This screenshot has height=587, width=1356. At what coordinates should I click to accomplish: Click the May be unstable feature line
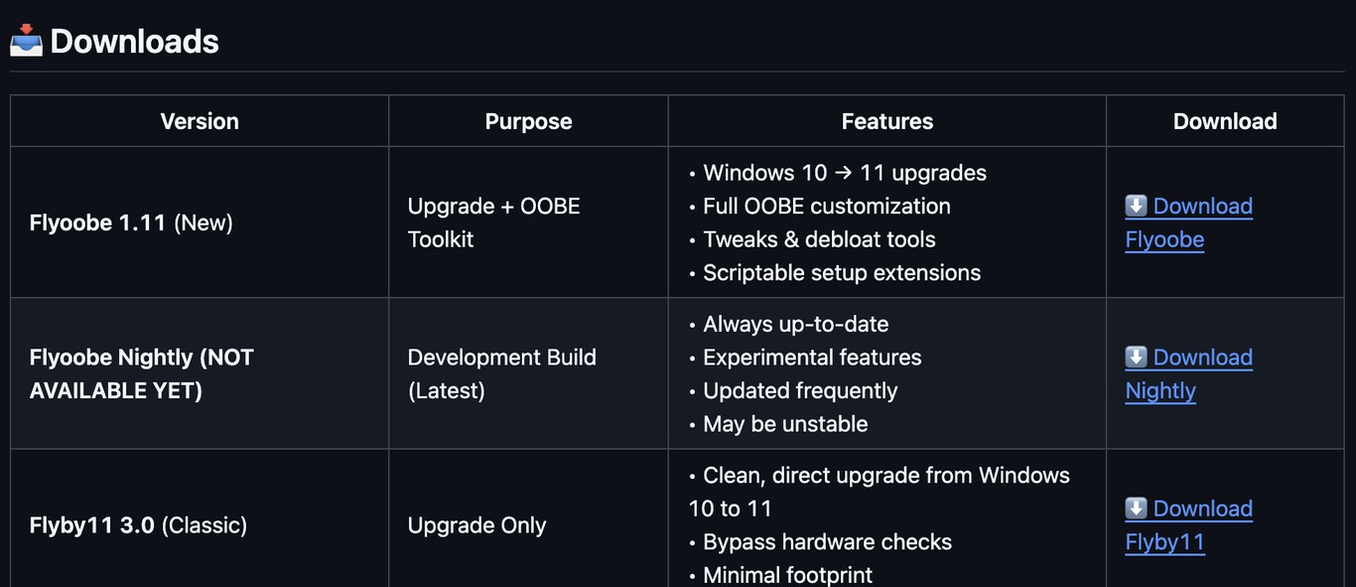coord(784,424)
